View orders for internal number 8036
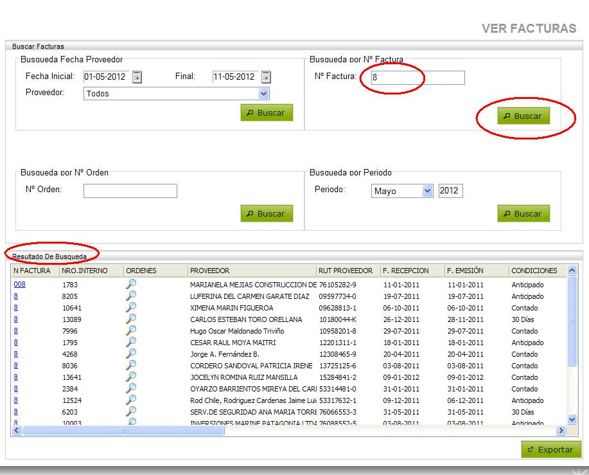589x475 pixels. coord(131,365)
